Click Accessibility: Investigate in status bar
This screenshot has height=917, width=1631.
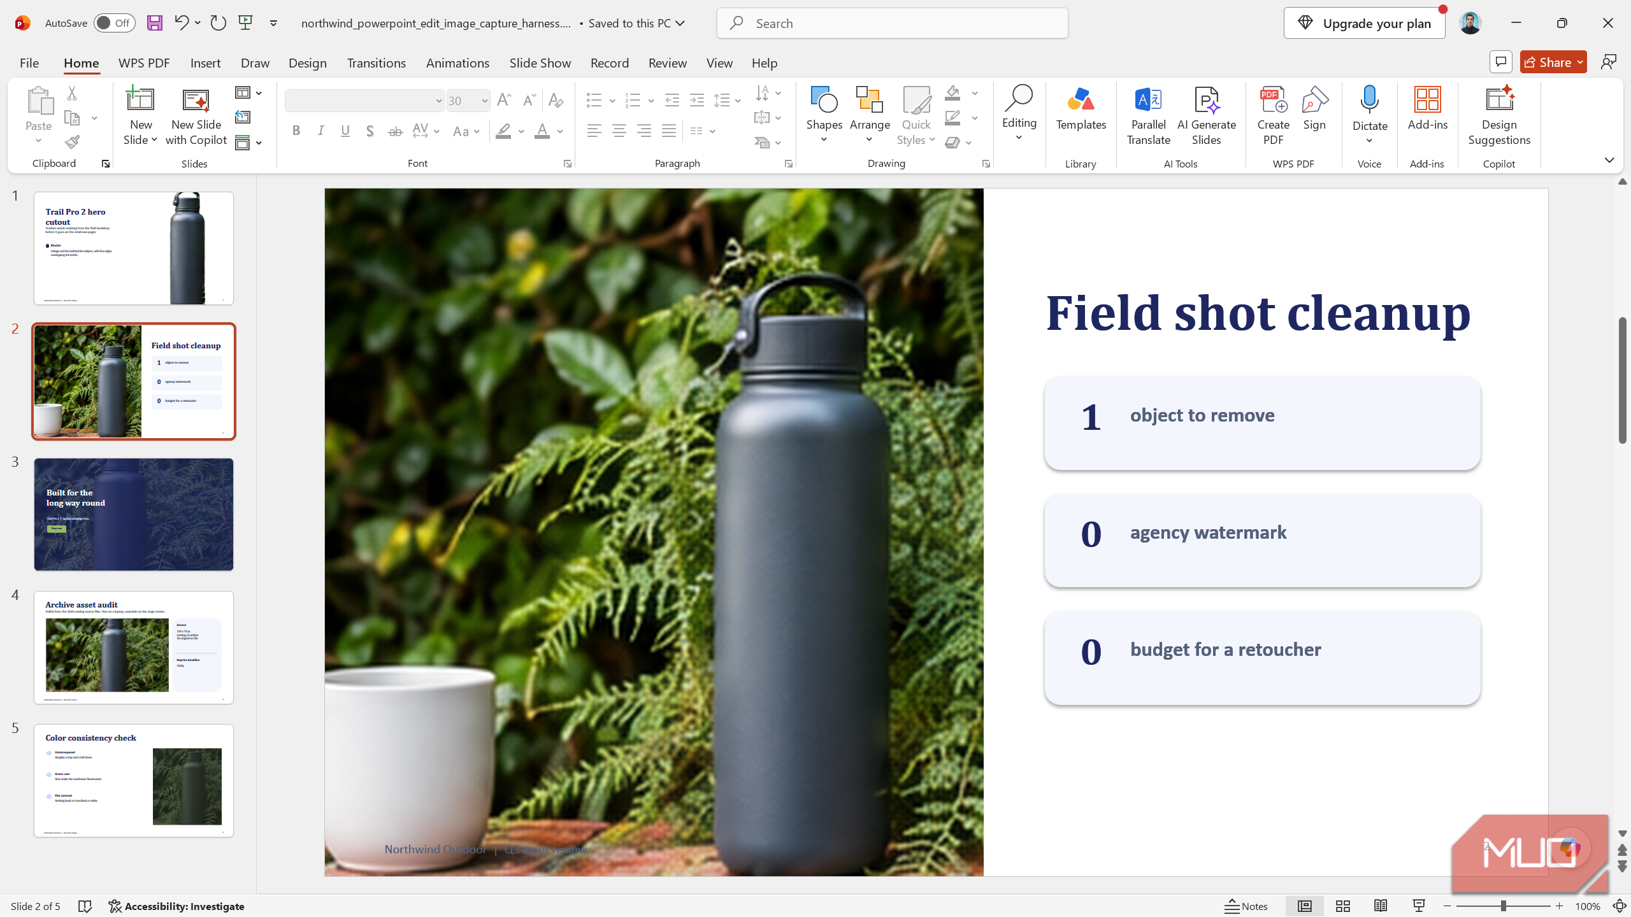tap(176, 906)
